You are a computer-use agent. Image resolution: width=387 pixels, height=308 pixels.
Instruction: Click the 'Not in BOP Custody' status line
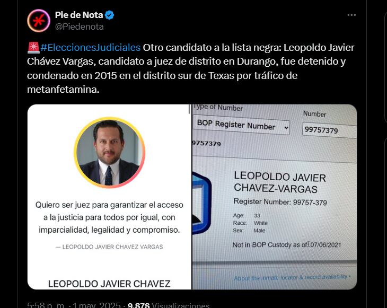(287, 245)
